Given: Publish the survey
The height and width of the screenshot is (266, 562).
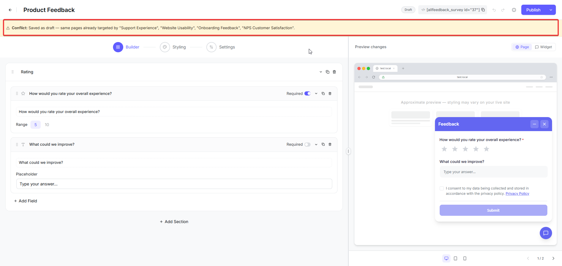Looking at the screenshot, I should [533, 10].
